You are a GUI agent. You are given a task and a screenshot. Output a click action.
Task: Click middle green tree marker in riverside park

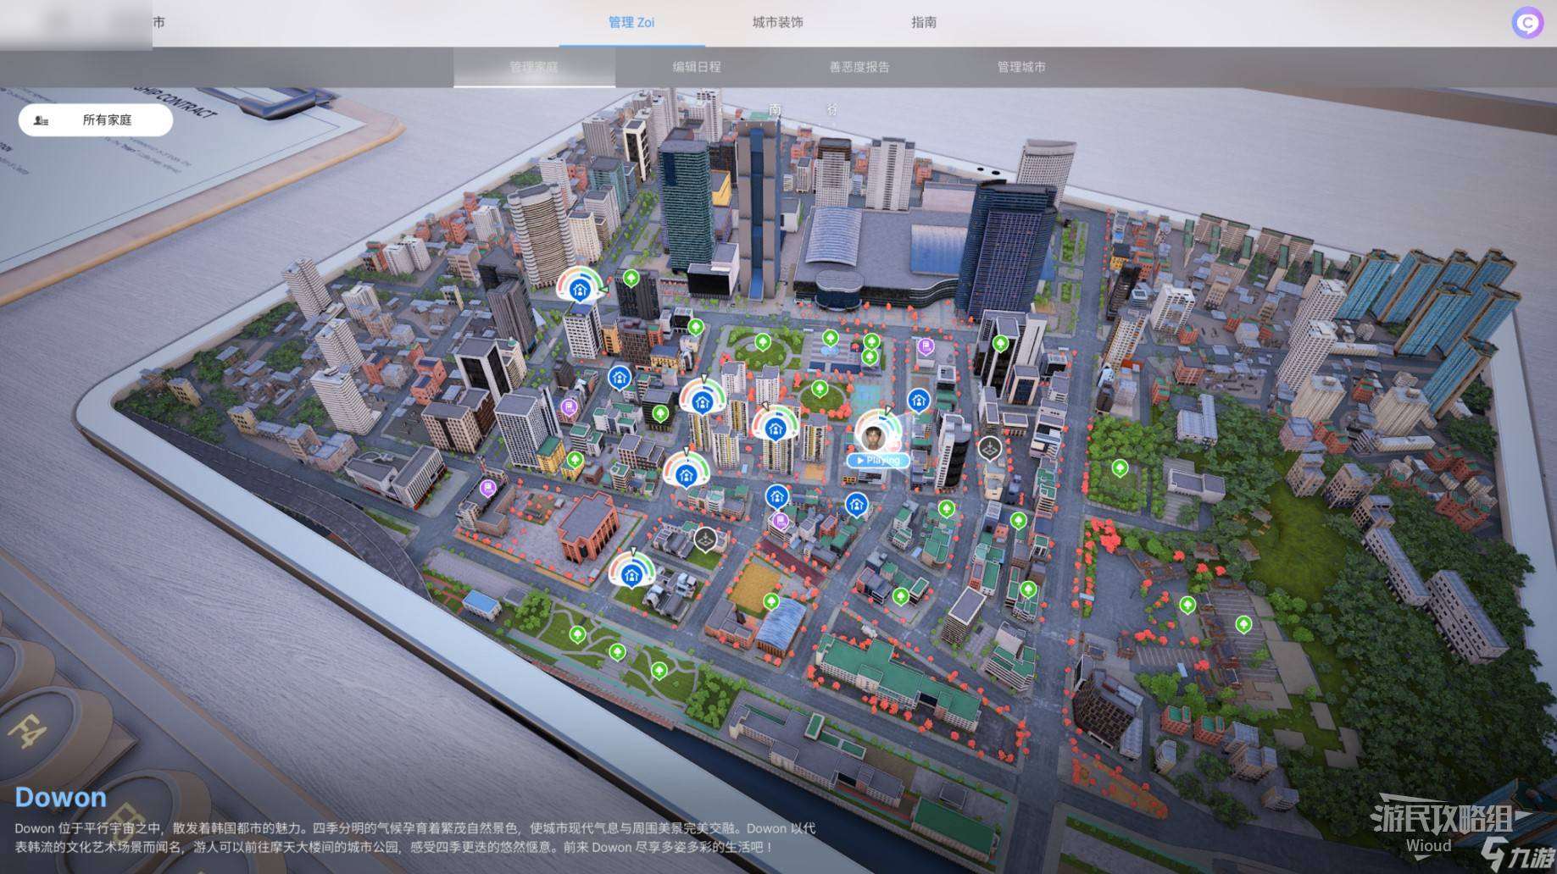[618, 651]
